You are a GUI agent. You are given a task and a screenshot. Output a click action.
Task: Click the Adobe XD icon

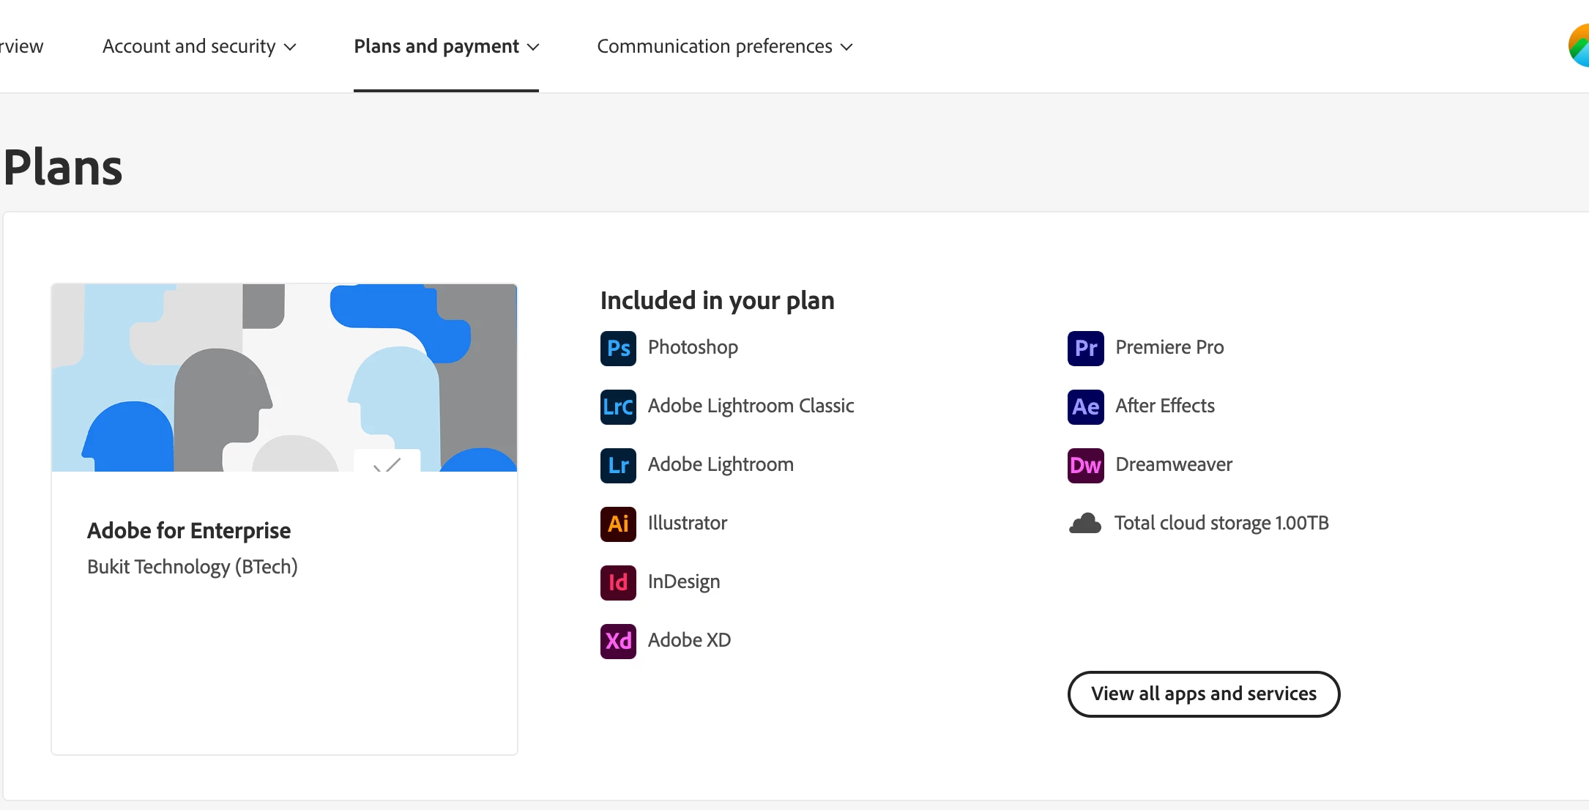pos(618,641)
